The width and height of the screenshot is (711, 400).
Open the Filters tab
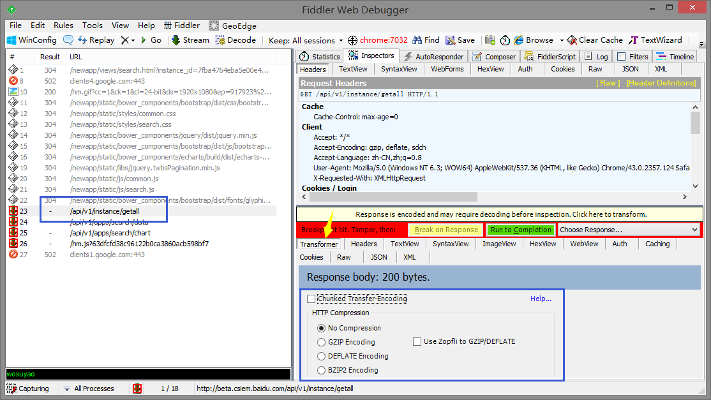(633, 57)
